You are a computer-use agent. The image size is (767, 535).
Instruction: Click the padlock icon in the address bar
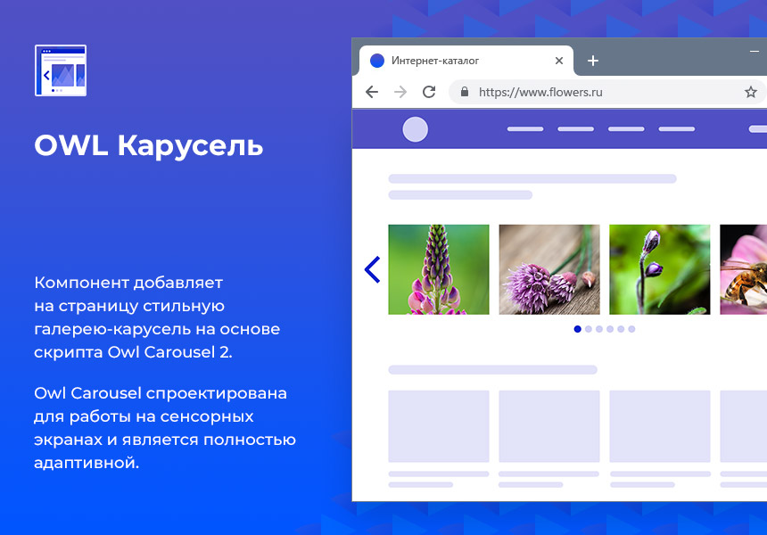tap(463, 92)
